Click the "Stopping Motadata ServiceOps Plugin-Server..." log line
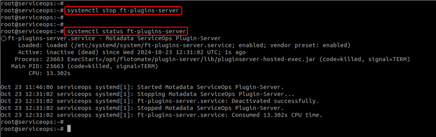This screenshot has height=137, width=436. 216,94
